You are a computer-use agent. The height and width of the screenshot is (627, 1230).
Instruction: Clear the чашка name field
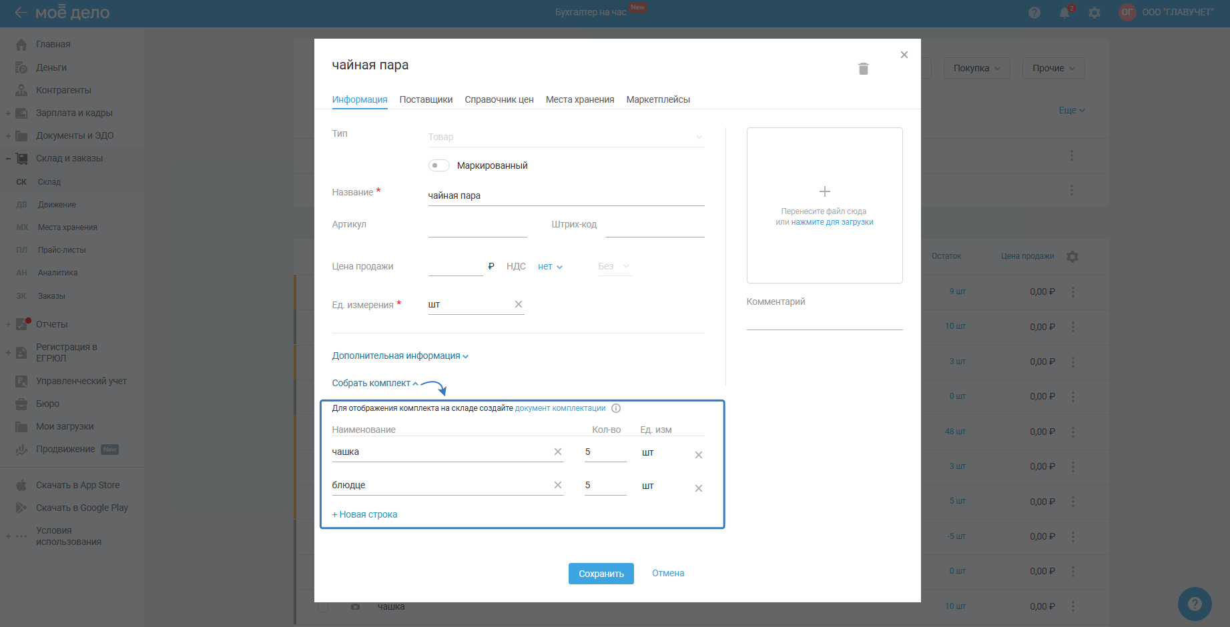557,452
